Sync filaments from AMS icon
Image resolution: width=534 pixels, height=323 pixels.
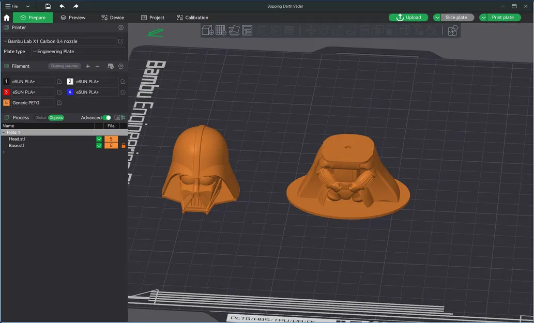point(110,66)
